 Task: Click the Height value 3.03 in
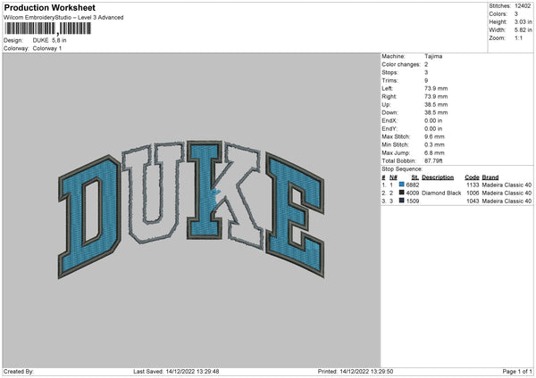coord(523,21)
